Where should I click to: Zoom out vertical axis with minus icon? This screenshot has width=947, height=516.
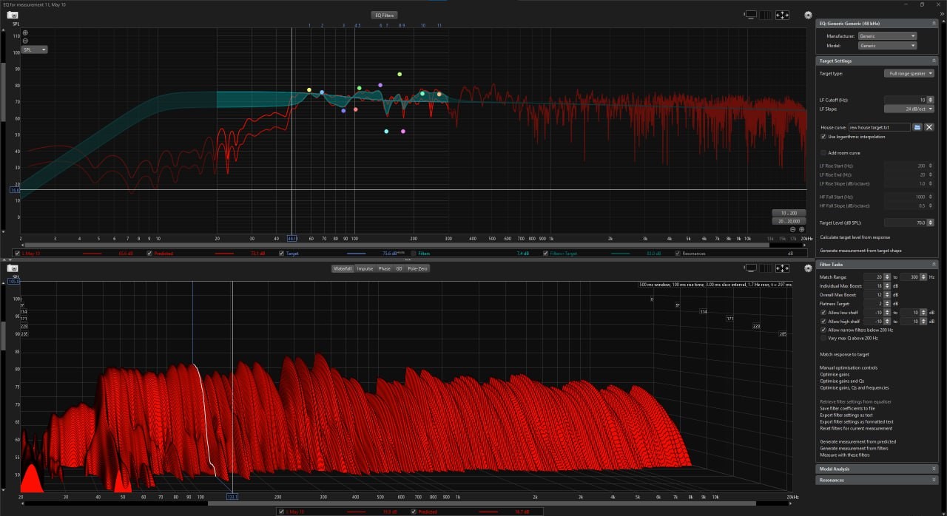(25, 41)
